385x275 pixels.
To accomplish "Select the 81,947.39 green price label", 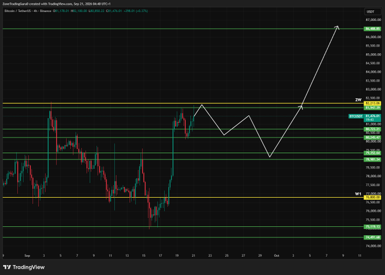I will (372, 107).
